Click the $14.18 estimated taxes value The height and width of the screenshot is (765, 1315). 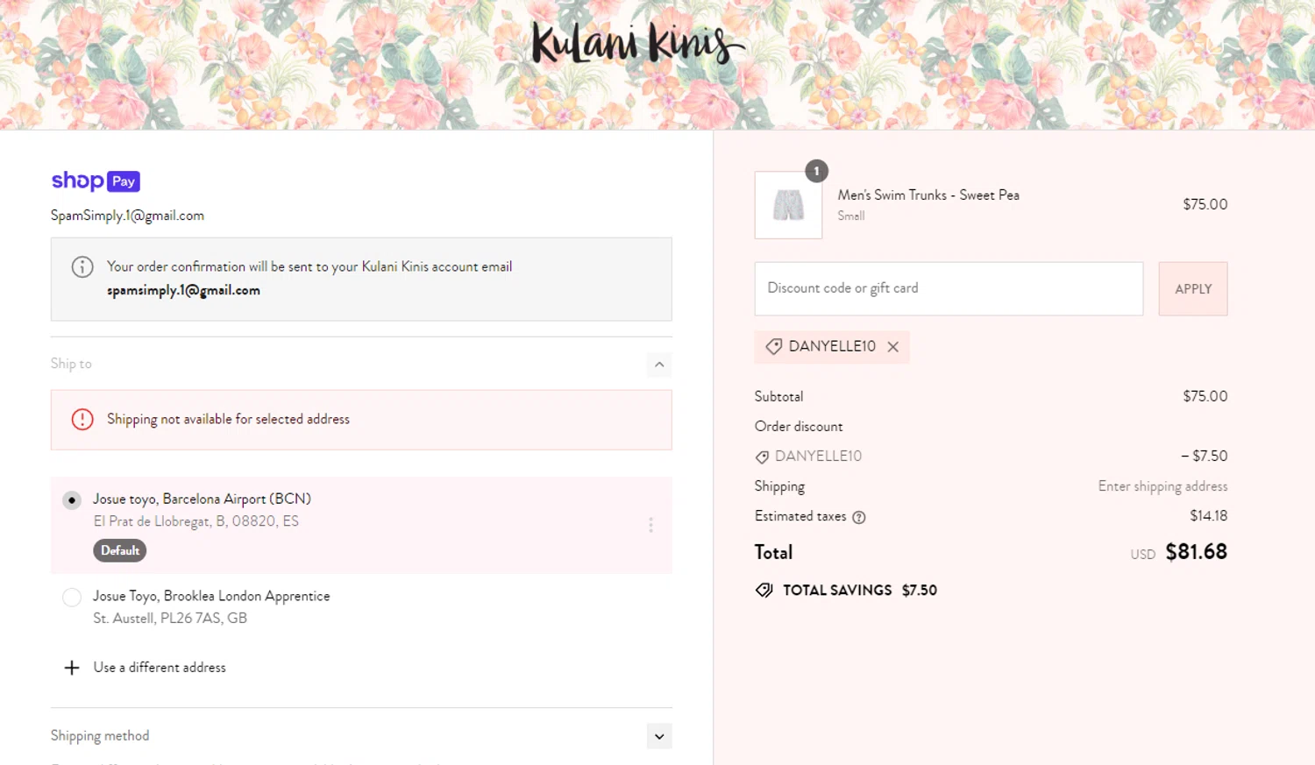pos(1208,516)
